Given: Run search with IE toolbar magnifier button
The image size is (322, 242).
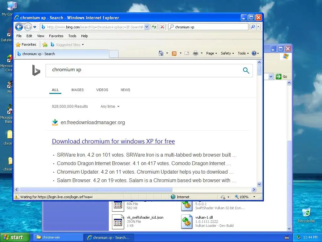Looking at the screenshot, I should pyautogui.click(x=253, y=27).
